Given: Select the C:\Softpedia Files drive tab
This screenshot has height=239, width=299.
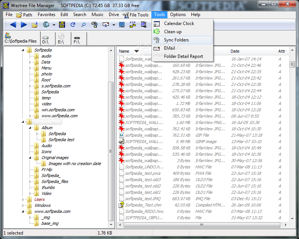Looking at the screenshot, I should tap(22, 38).
